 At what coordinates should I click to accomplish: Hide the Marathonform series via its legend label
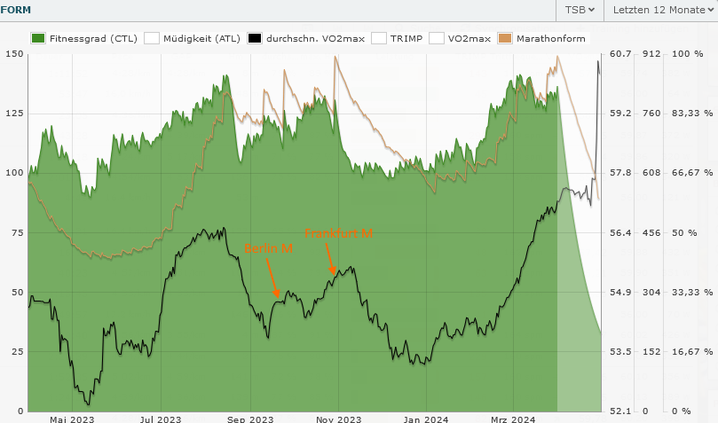(x=549, y=39)
